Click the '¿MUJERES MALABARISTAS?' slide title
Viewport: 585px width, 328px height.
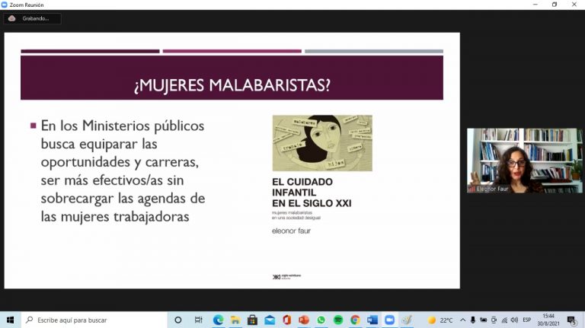[x=232, y=85]
